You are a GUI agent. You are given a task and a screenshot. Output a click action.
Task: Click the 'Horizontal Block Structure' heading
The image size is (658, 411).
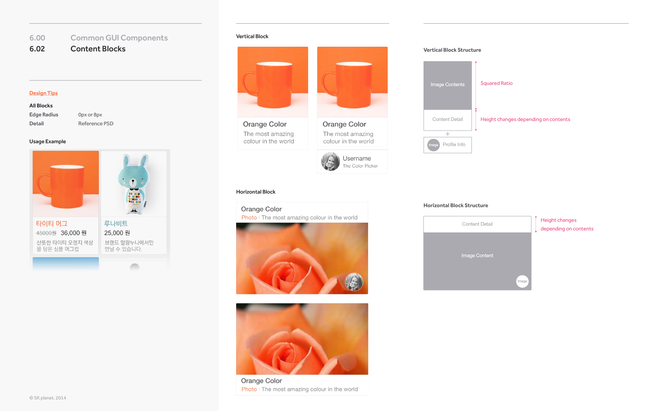456,206
